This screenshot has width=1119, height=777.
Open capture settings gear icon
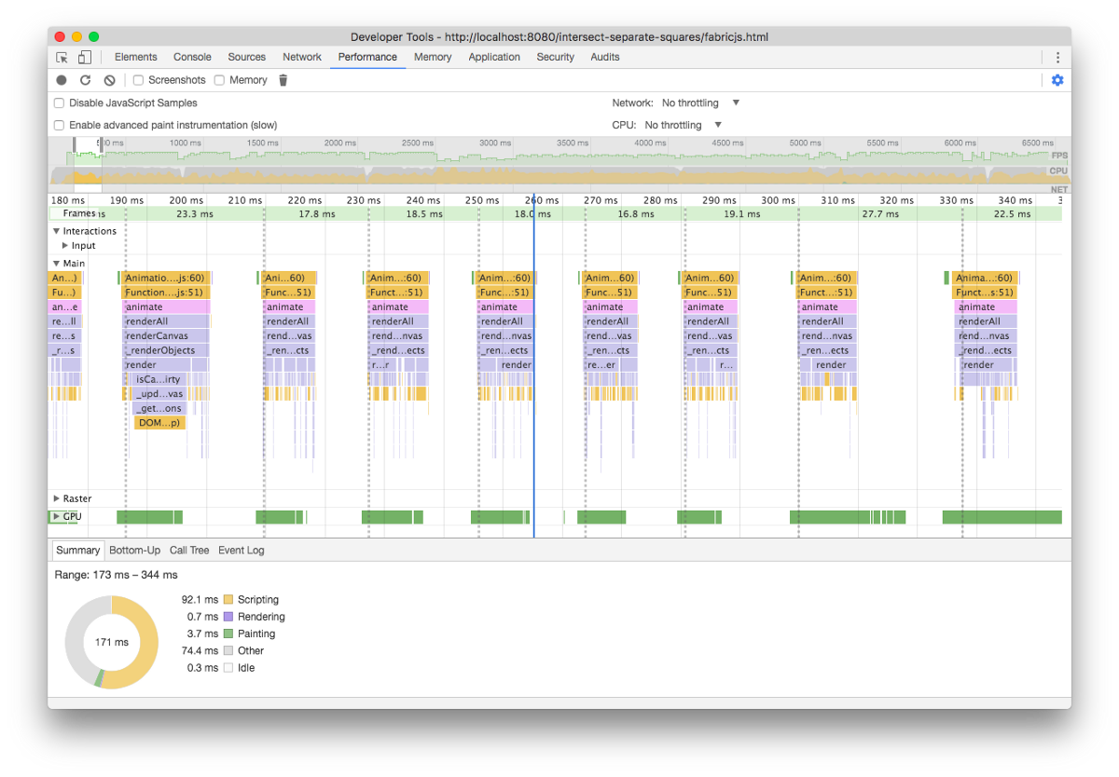point(1057,80)
